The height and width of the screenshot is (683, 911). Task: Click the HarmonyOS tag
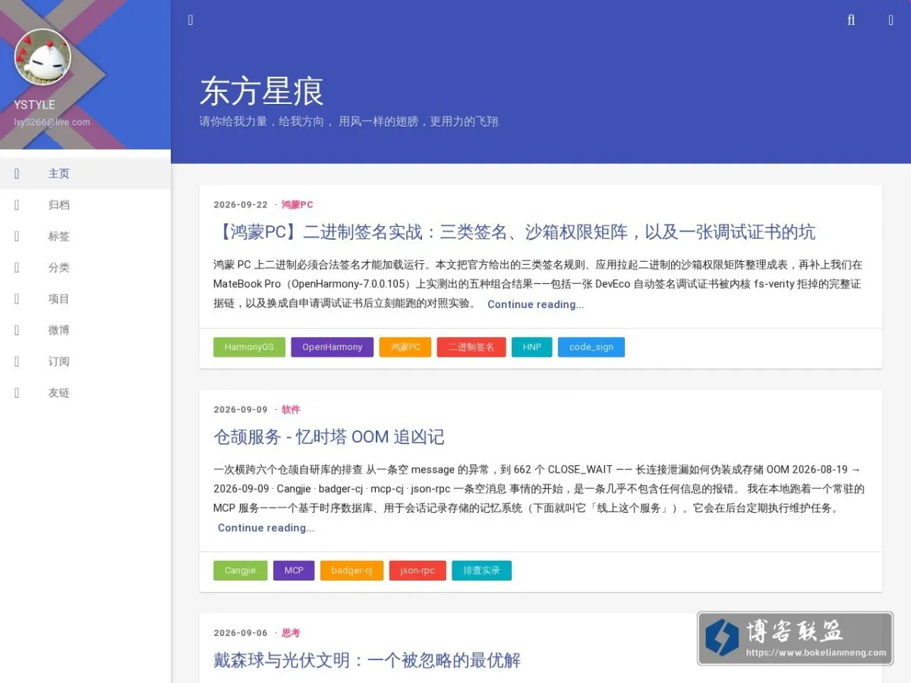point(249,347)
